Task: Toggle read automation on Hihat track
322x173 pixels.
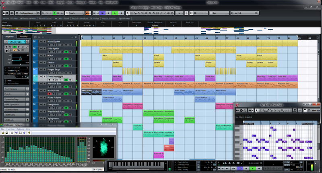Action: tap(66, 59)
